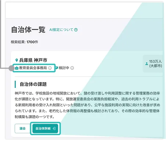Click the person icon beside 153万人

(x=146, y=64)
